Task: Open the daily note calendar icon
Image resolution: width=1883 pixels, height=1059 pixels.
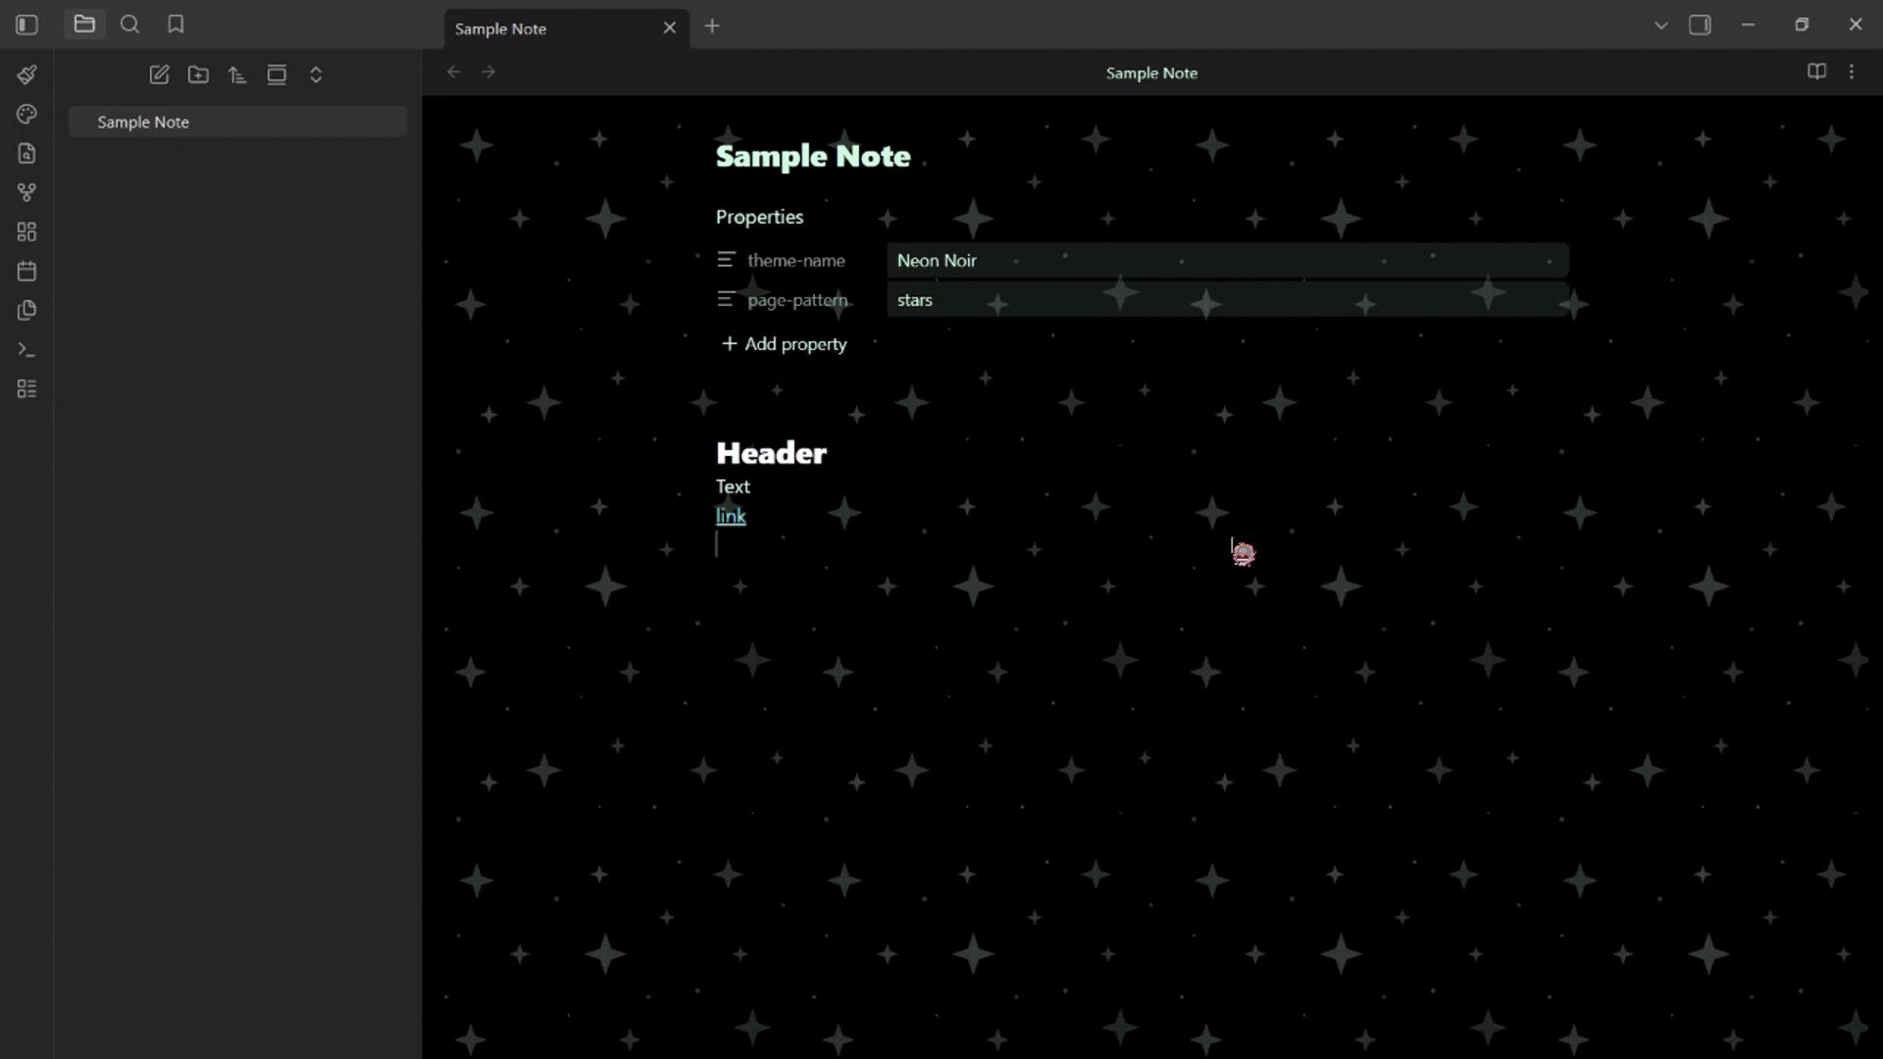Action: tap(26, 271)
